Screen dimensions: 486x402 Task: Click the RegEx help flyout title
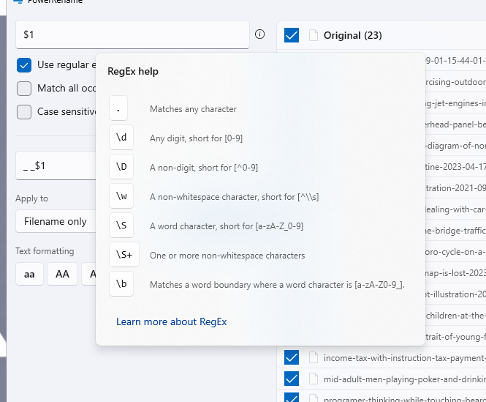(x=133, y=72)
